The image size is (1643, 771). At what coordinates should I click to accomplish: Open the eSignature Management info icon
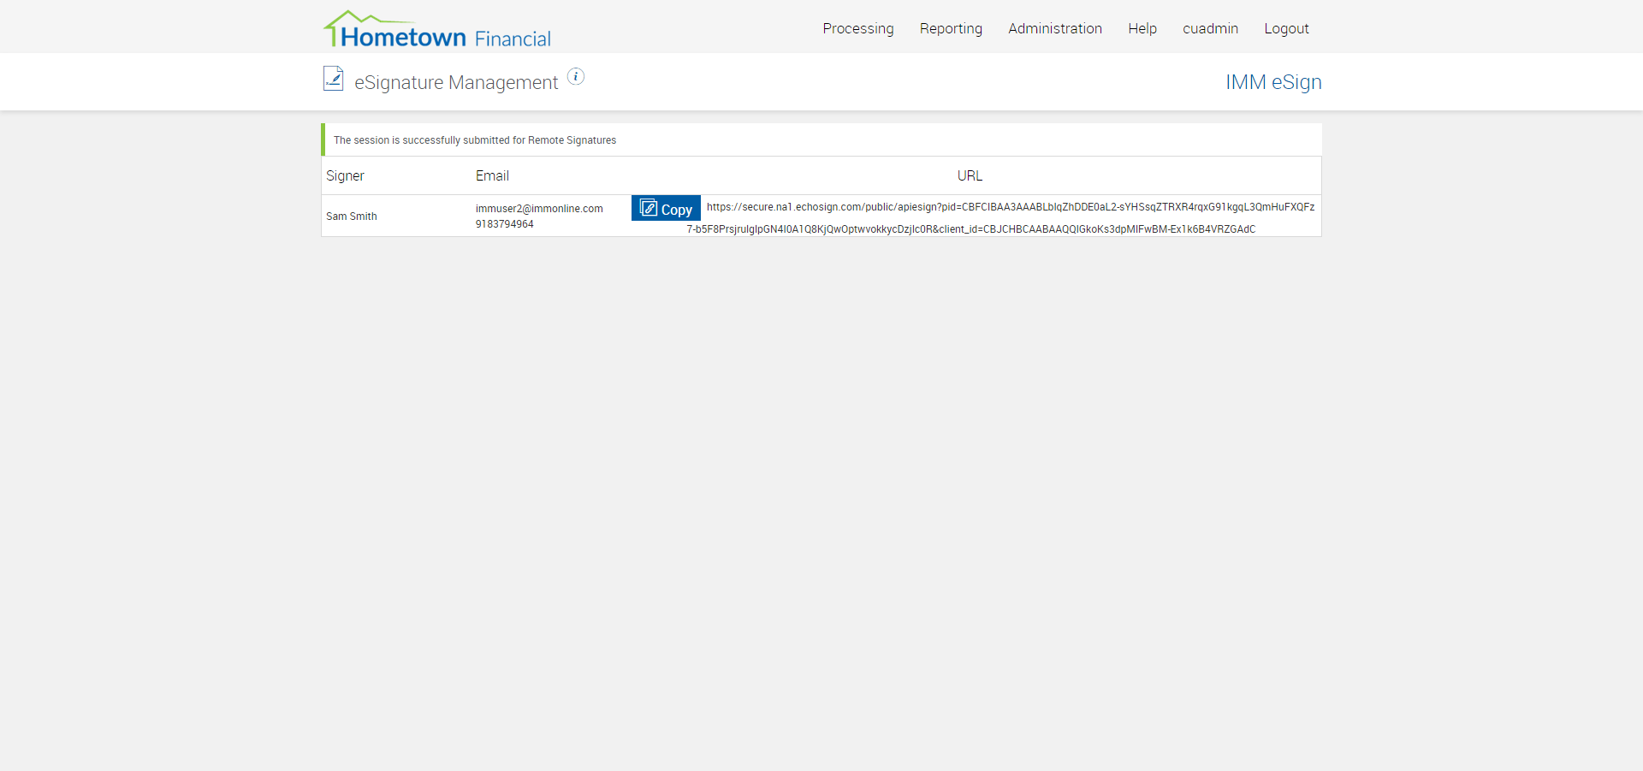(x=576, y=76)
